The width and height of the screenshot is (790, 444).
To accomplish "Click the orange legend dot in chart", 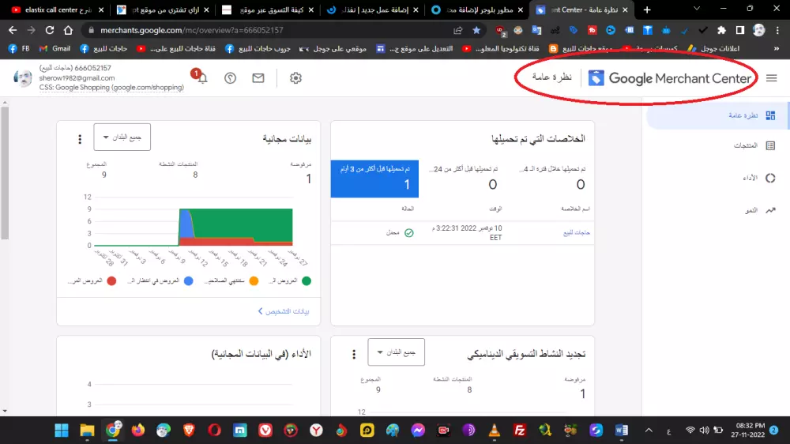I will click(254, 280).
